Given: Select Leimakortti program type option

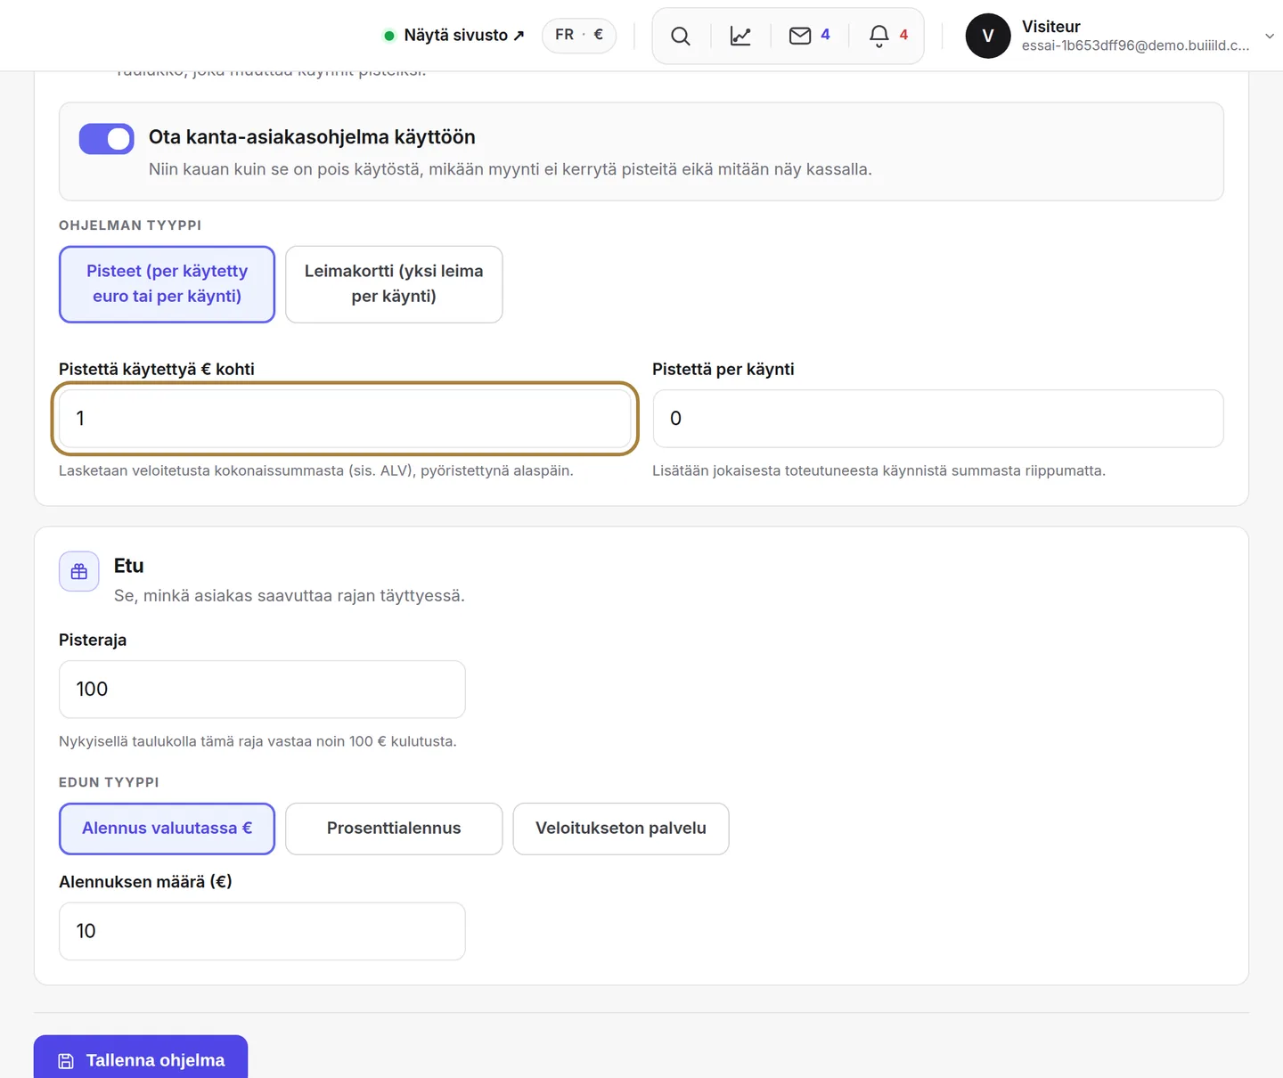Looking at the screenshot, I should click(394, 284).
